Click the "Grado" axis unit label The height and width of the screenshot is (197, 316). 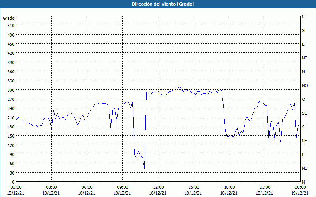point(9,18)
